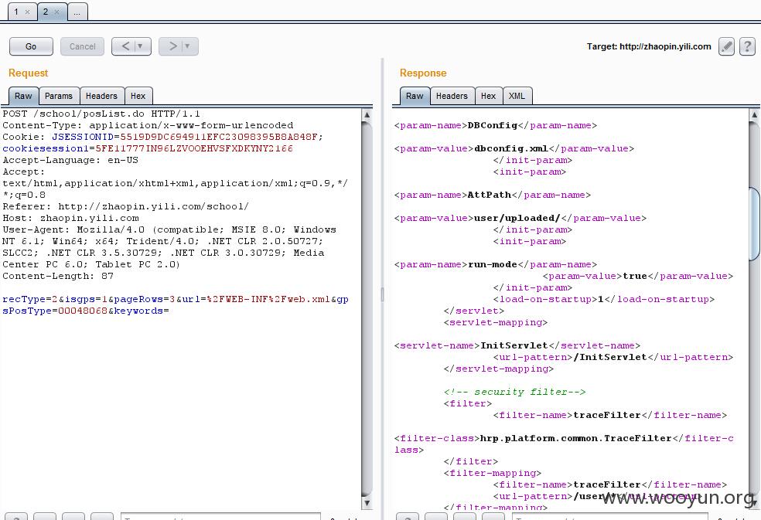Click the Accept-Language: en-US header
The image size is (761, 520).
tap(70, 160)
